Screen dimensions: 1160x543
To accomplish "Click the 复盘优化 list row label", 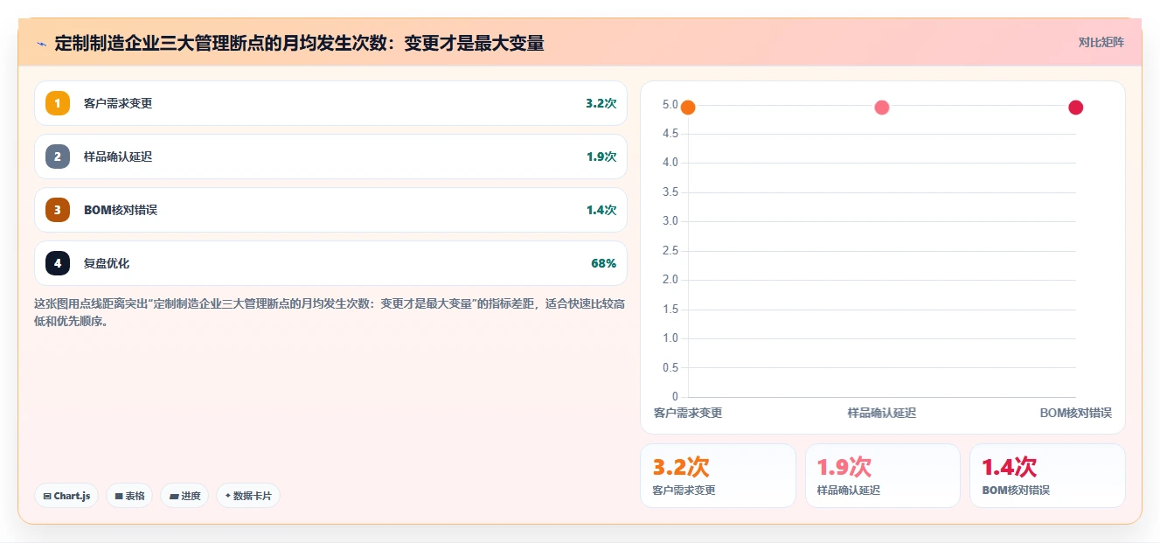I will tap(107, 263).
